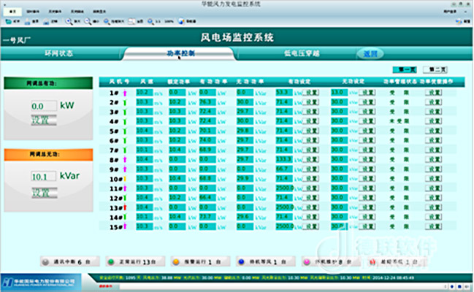
Task: Click the 网调总无功 kVar value field
Action: (x=41, y=177)
